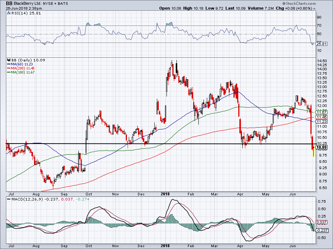Click the green line swatch for MA(100)

9,73
